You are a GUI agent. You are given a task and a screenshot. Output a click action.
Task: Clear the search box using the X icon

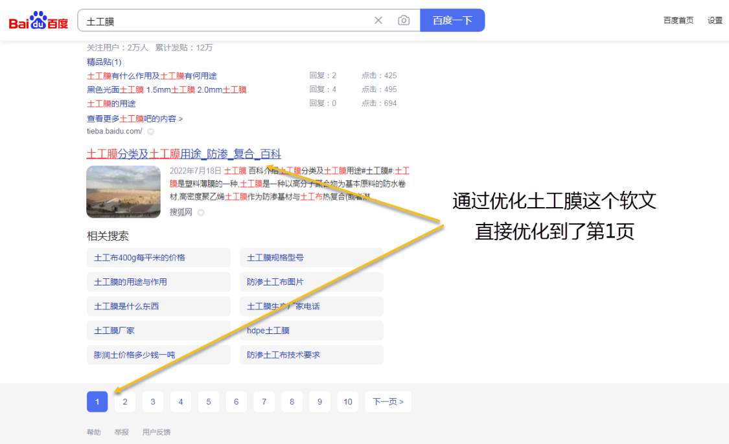click(x=378, y=20)
